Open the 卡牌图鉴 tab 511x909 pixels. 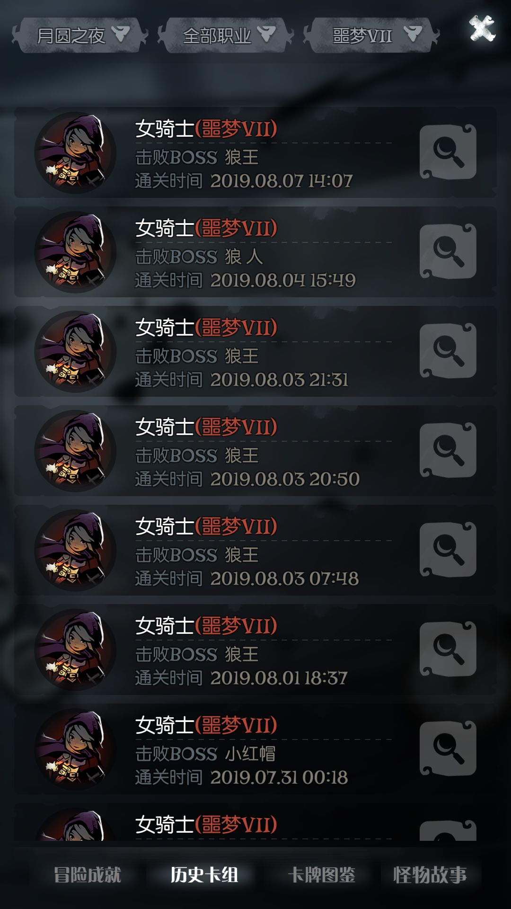click(x=322, y=874)
